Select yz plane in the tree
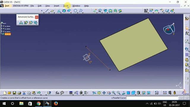This screenshot has width=190, height=107. 7,29
